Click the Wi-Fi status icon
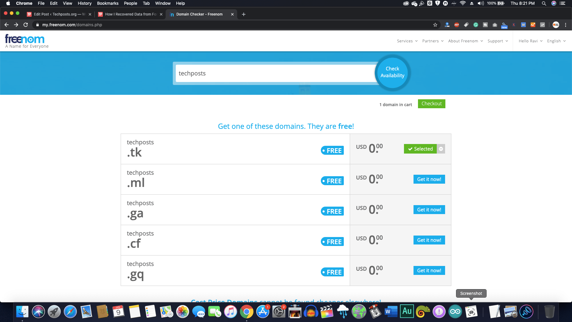The height and width of the screenshot is (322, 572). click(463, 3)
